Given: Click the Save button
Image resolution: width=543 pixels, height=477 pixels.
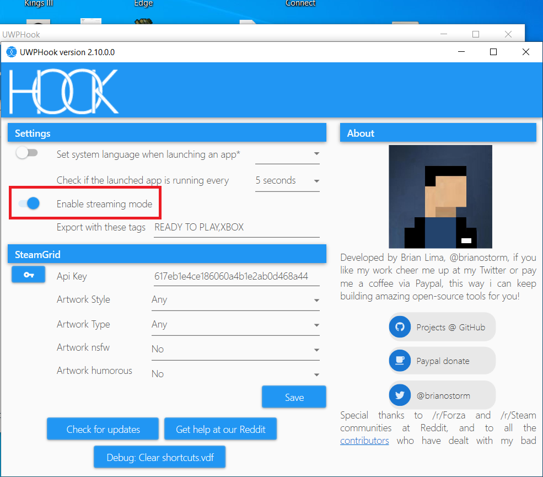Looking at the screenshot, I should pyautogui.click(x=294, y=397).
